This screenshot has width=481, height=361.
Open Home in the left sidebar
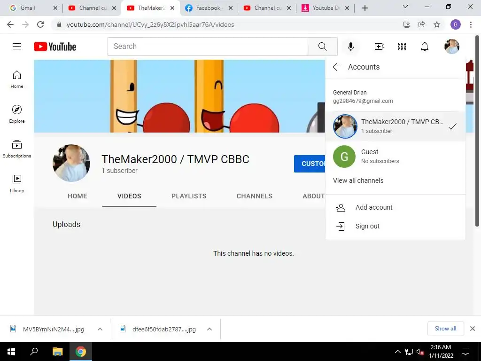pos(17,79)
